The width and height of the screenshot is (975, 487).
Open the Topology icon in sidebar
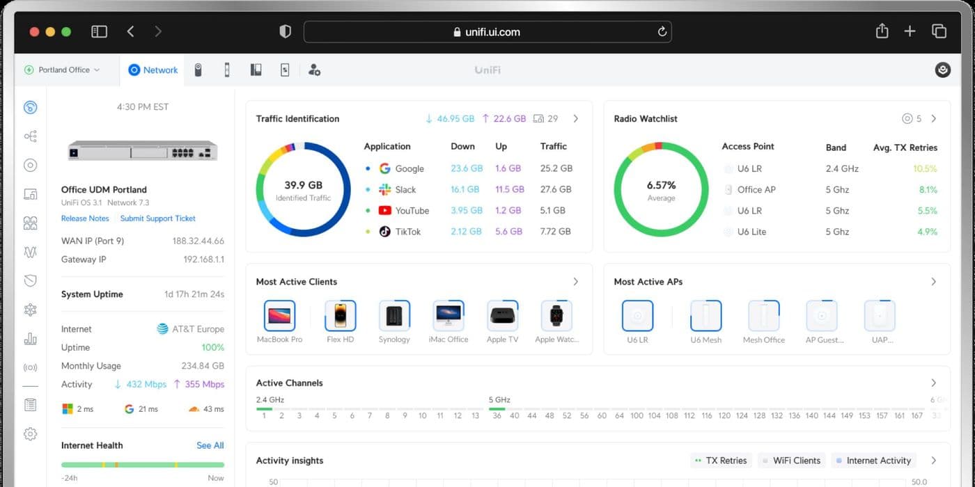[30, 136]
